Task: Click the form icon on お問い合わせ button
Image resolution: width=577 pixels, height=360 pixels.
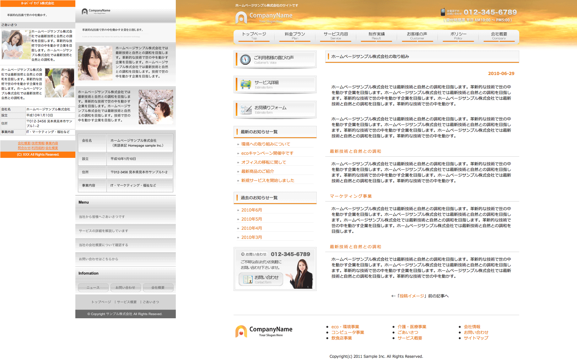Action: pos(248,279)
